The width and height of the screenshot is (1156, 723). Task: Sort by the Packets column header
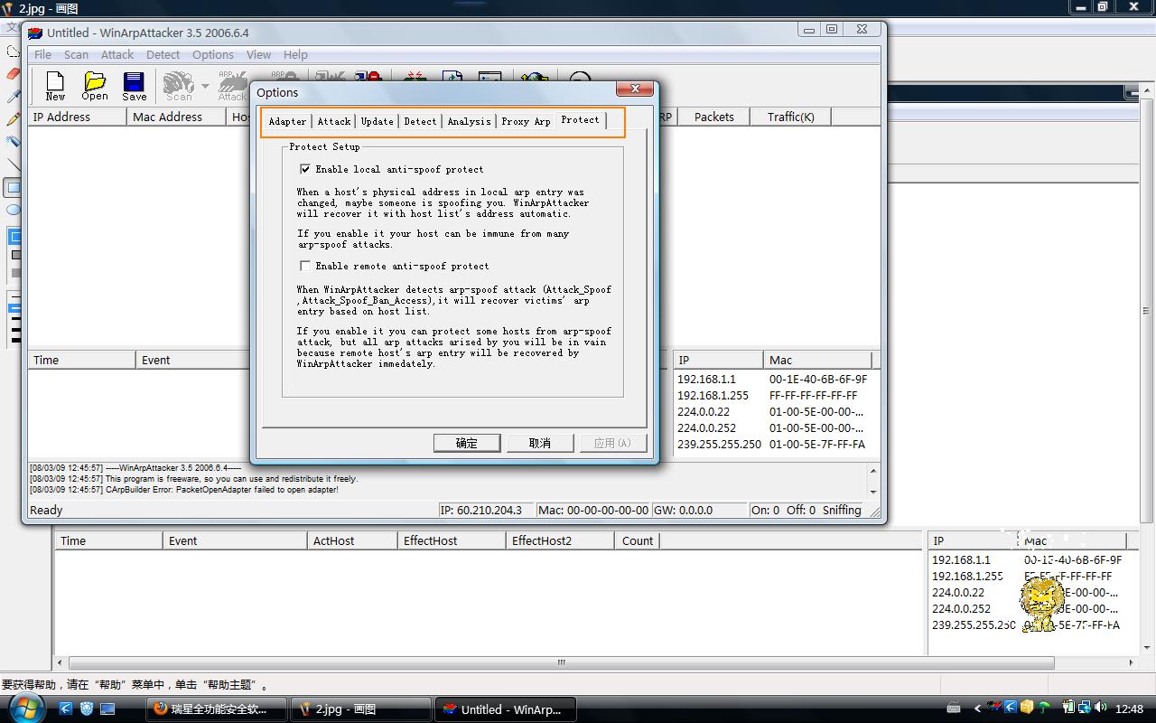(x=714, y=117)
